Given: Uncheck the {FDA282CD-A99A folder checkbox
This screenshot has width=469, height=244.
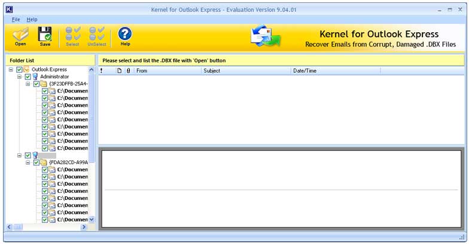Looking at the screenshot, I should (36, 162).
